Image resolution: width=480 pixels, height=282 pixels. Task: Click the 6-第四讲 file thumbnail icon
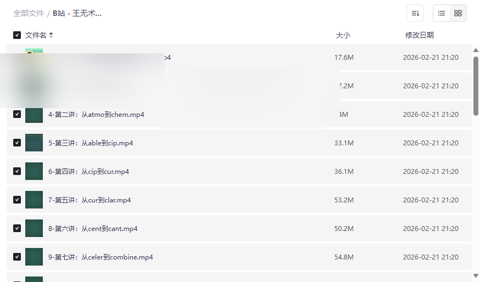pos(34,172)
